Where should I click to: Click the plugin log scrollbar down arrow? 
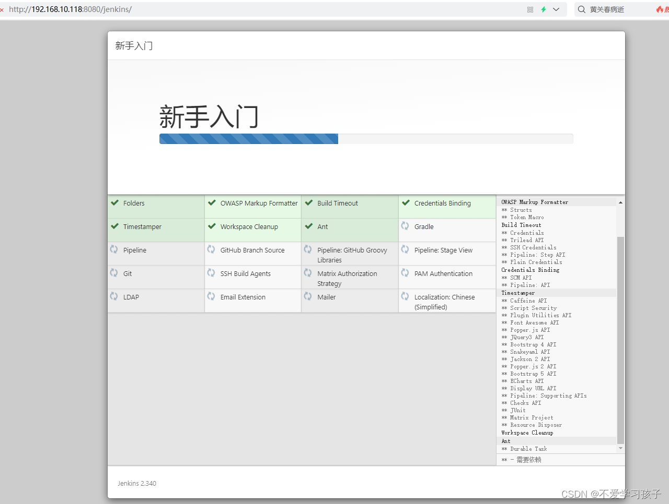pyautogui.click(x=620, y=448)
